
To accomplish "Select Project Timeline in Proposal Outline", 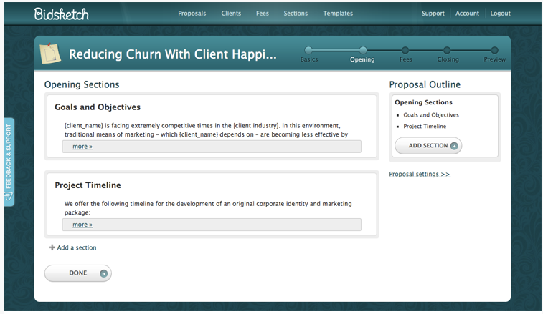I will pos(425,126).
